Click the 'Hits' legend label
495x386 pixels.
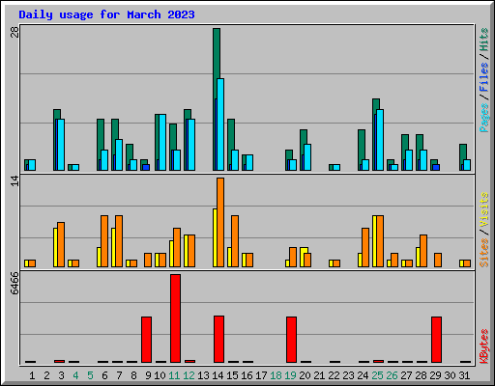pyautogui.click(x=483, y=40)
